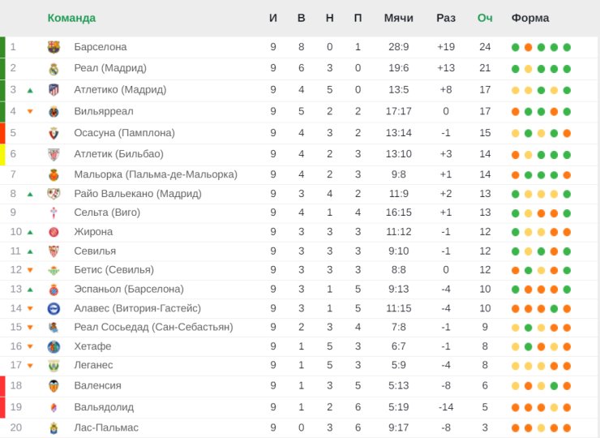Image resolution: width=600 pixels, height=438 pixels.
Task: Sort table by Мячи goals column
Action: click(398, 18)
